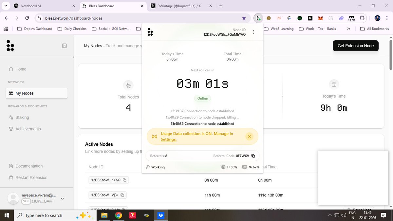The width and height of the screenshot is (393, 221).
Task: Reload the page
Action: (x=27, y=18)
